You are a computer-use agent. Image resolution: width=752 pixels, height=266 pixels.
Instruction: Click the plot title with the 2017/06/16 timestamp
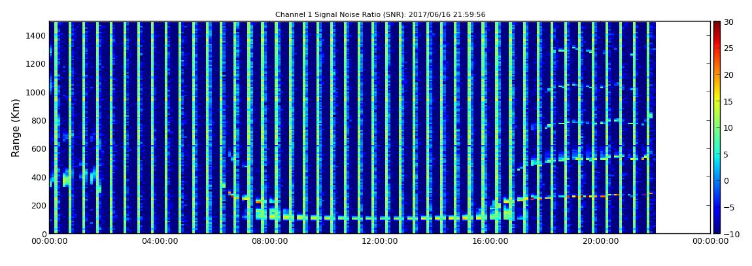coord(381,15)
